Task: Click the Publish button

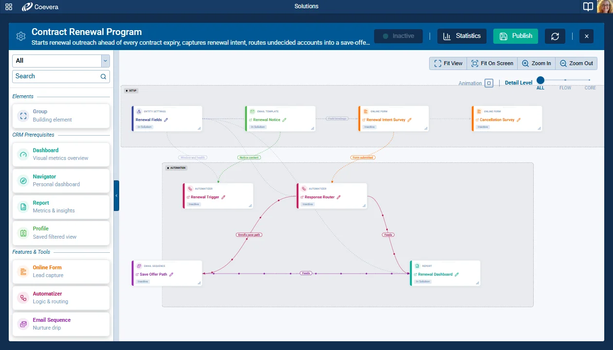Action: (515, 36)
